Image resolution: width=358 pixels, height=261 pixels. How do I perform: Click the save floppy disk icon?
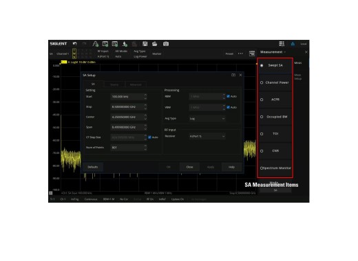[x=145, y=43]
